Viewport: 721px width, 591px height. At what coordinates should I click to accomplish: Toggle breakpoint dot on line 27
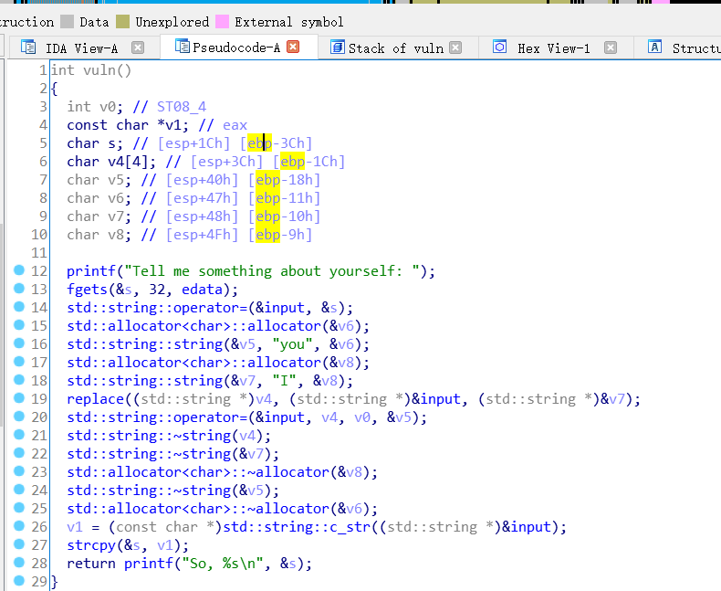pyautogui.click(x=19, y=544)
